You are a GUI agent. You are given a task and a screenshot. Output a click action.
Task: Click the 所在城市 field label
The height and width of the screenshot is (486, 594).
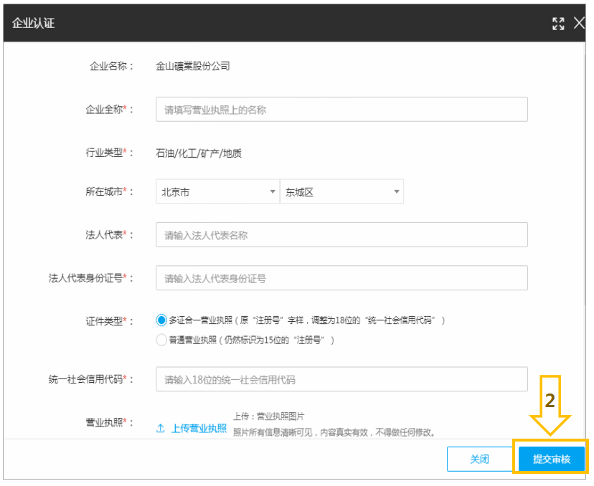click(x=109, y=192)
